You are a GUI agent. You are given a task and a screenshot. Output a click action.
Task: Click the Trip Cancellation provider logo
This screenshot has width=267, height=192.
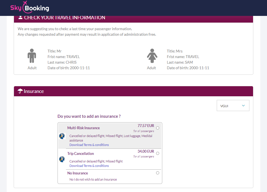pos(62,159)
